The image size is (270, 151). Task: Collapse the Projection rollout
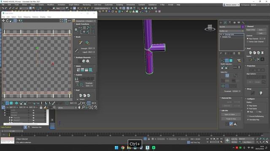[x=251, y=66]
